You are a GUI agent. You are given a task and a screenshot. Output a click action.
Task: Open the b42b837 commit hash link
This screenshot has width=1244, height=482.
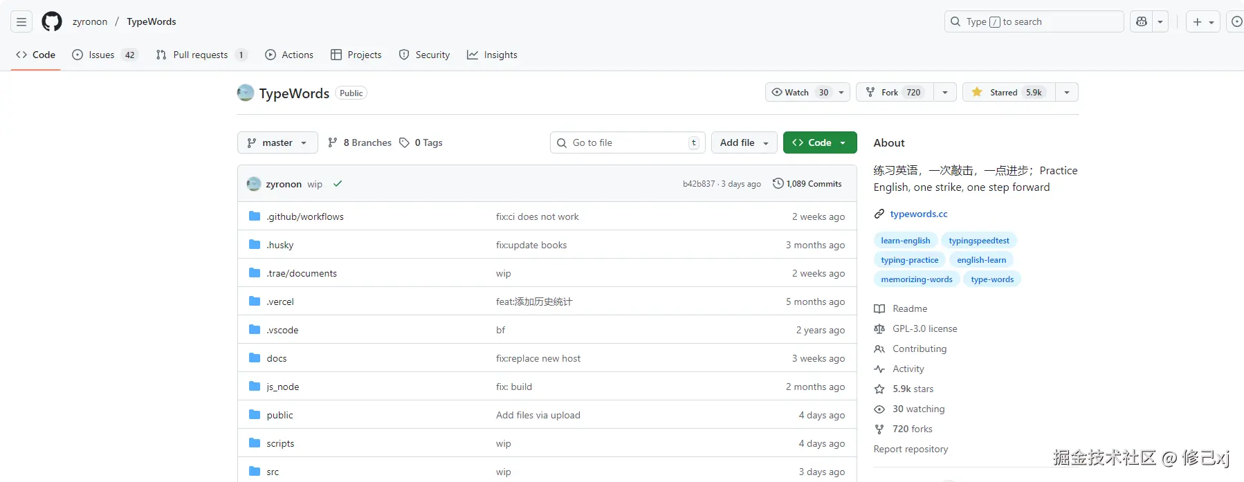(x=699, y=184)
